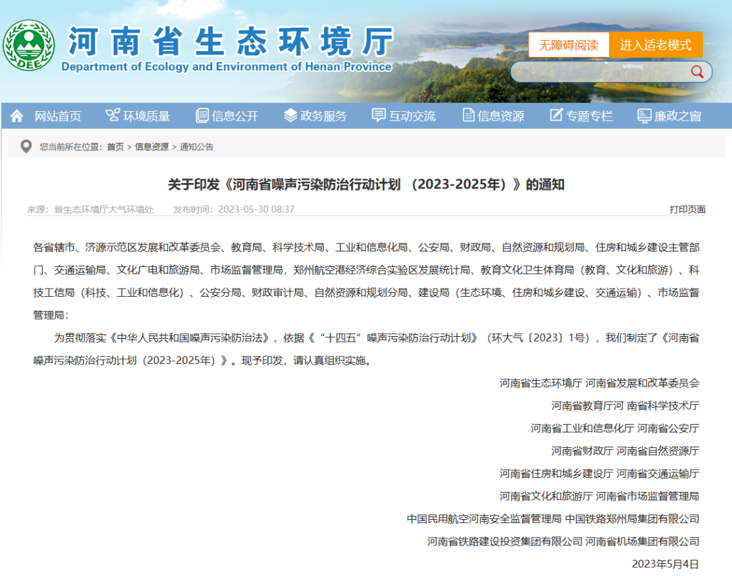Image resolution: width=732 pixels, height=576 pixels.
Task: Click the red search magnifier icon
Action: [697, 72]
